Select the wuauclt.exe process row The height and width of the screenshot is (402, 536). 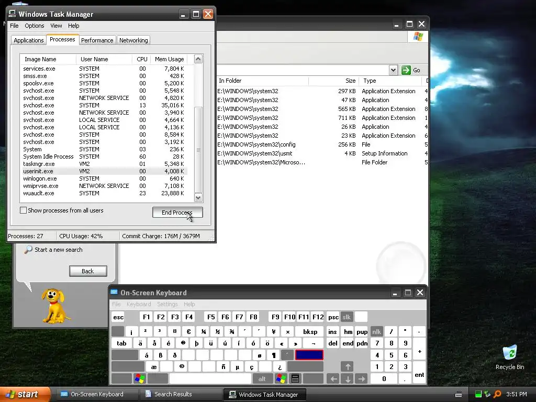(x=104, y=193)
